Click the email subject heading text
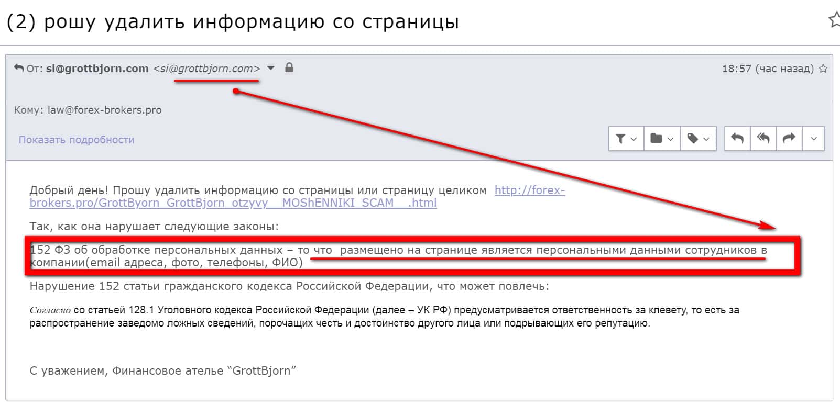 pyautogui.click(x=233, y=22)
